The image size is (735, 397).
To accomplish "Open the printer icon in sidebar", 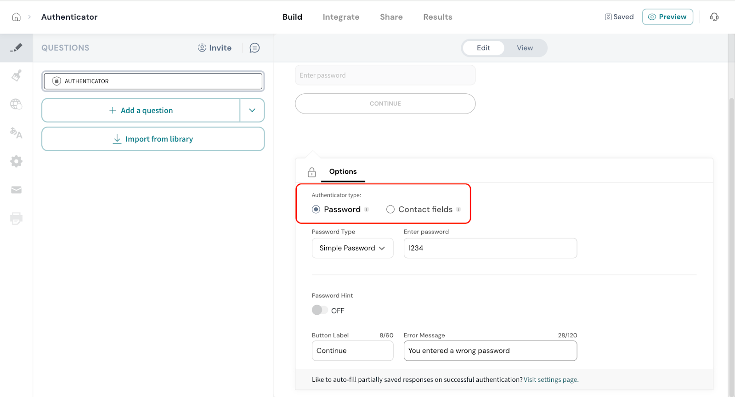I will click(x=16, y=218).
